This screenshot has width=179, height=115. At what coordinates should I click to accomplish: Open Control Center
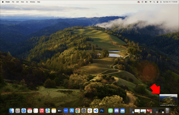[x=157, y=2]
